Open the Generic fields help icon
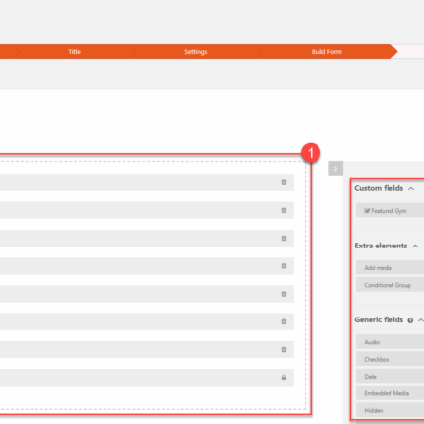 410,320
